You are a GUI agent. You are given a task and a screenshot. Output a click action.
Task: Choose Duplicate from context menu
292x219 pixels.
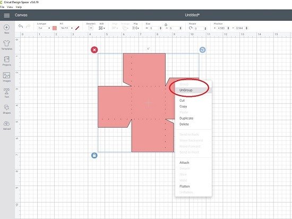point(186,119)
